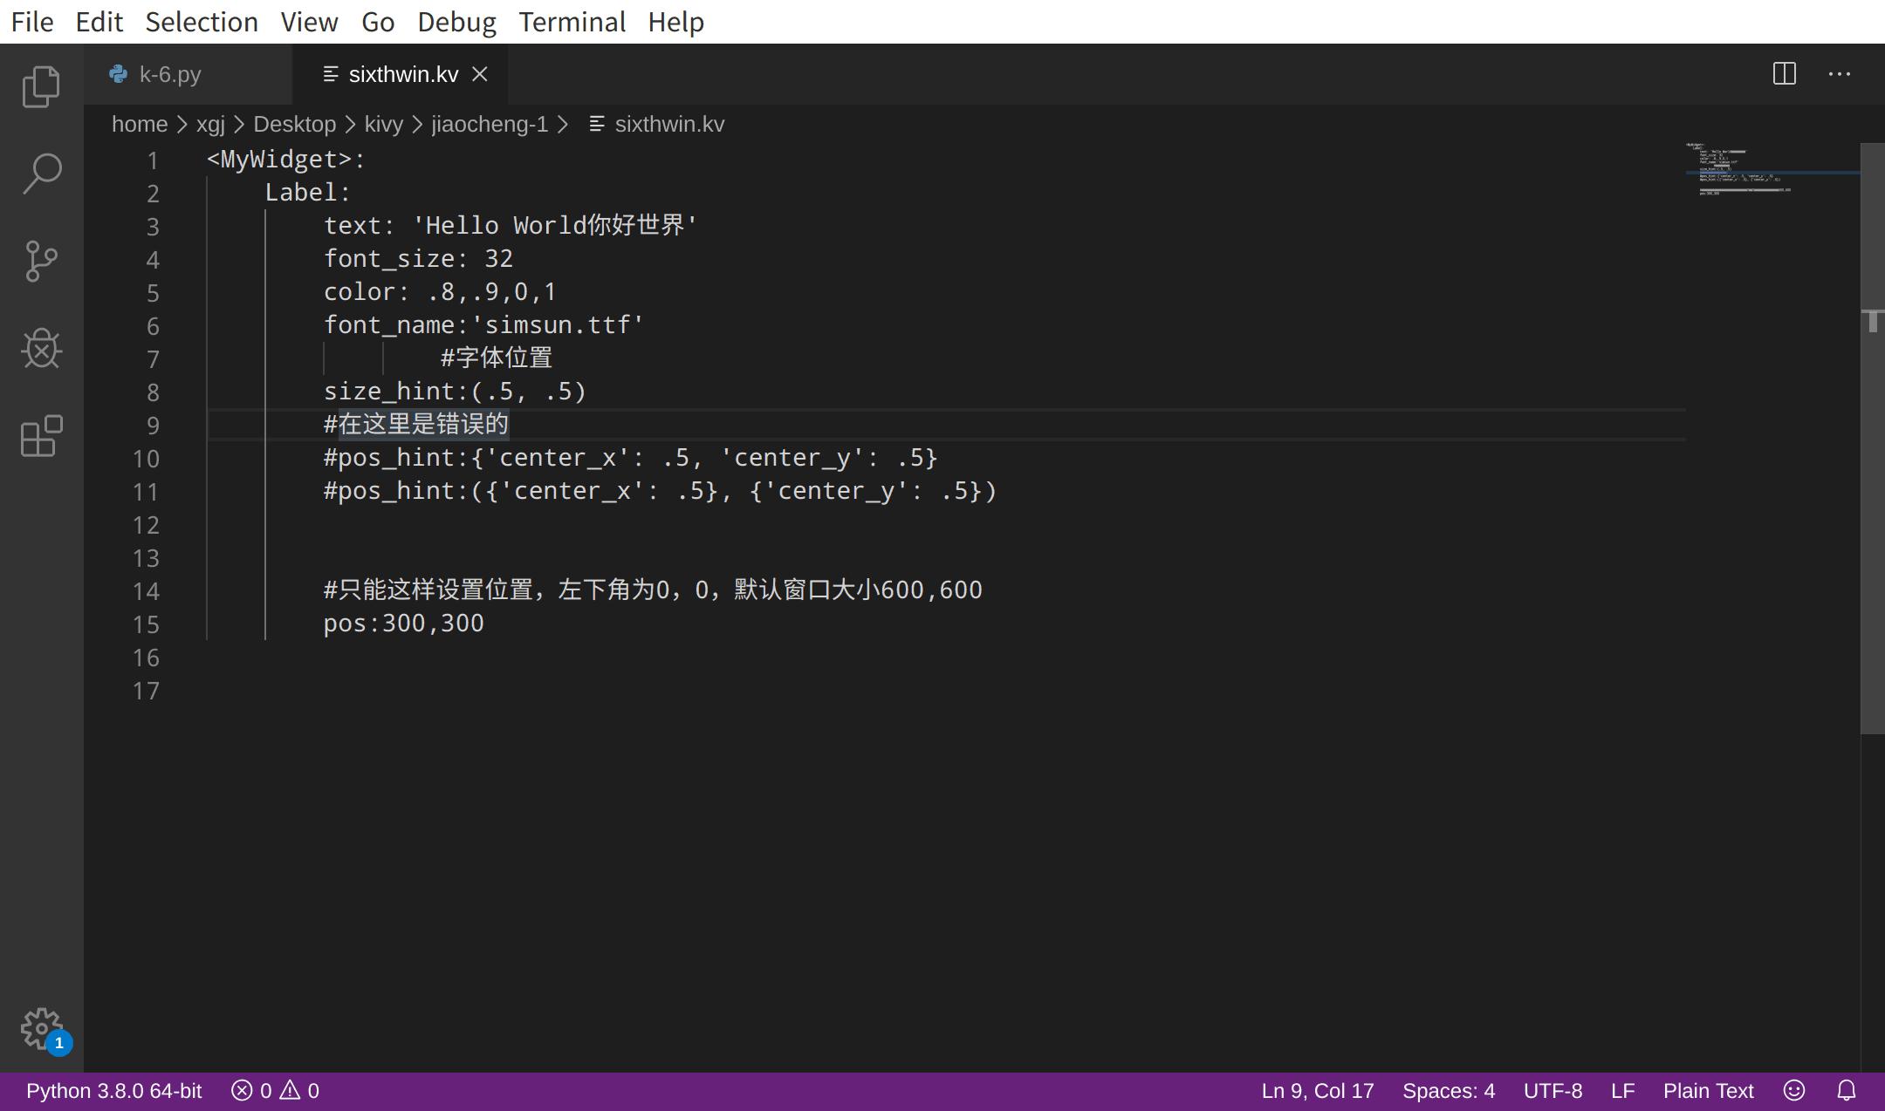Image resolution: width=1885 pixels, height=1111 pixels.
Task: Open the Source Control view
Action: pos(41,262)
